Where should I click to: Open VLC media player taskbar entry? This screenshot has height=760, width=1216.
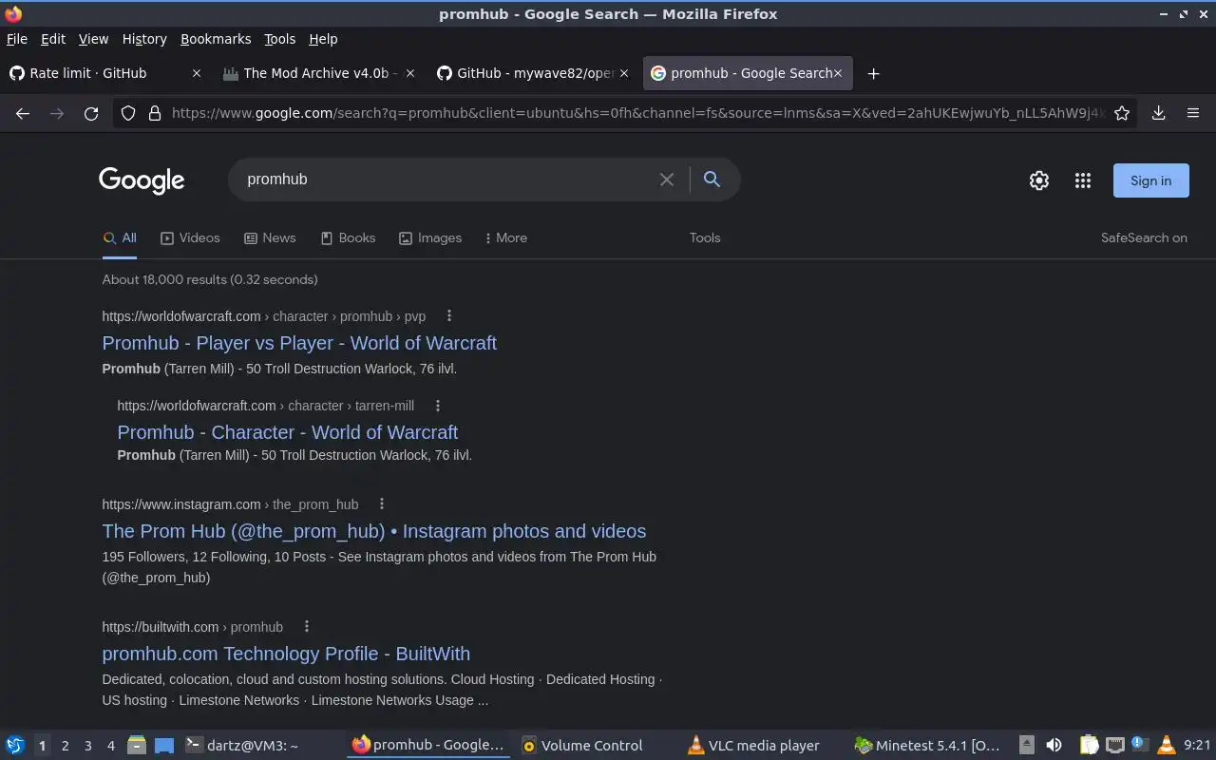(764, 746)
